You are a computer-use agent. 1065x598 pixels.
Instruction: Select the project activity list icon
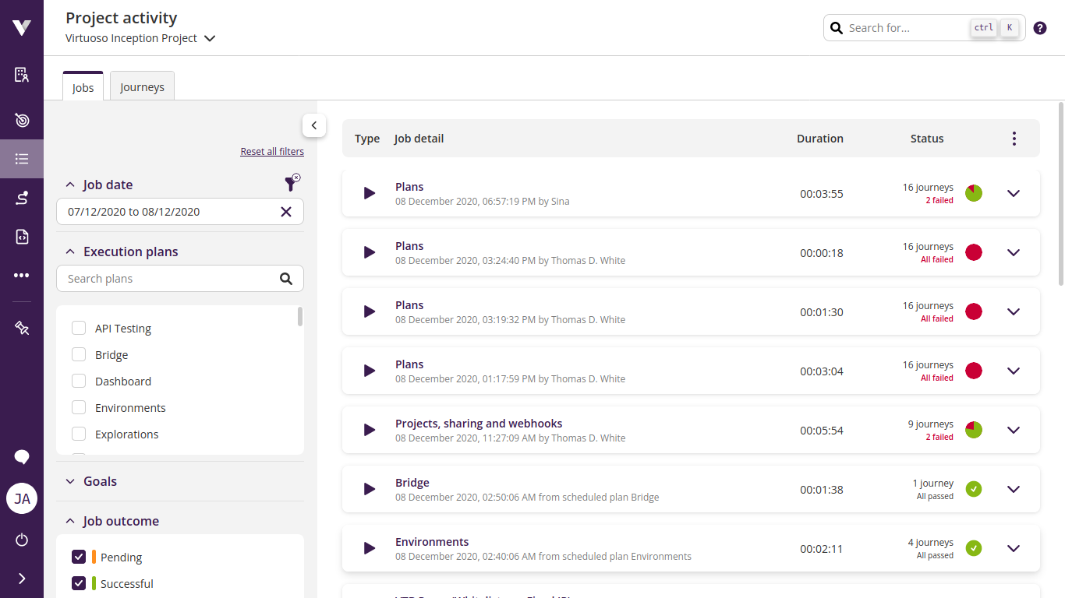click(21, 159)
